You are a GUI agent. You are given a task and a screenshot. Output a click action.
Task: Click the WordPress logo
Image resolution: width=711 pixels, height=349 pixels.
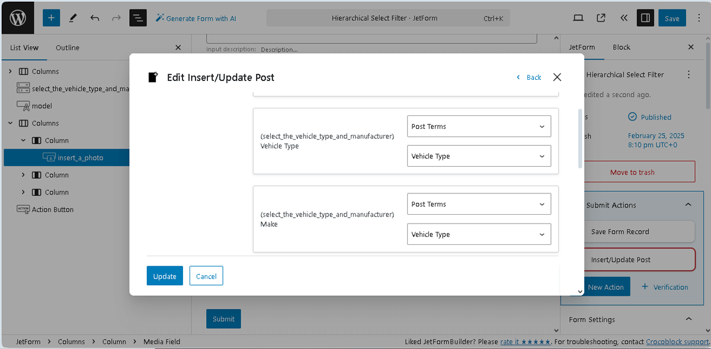17,17
